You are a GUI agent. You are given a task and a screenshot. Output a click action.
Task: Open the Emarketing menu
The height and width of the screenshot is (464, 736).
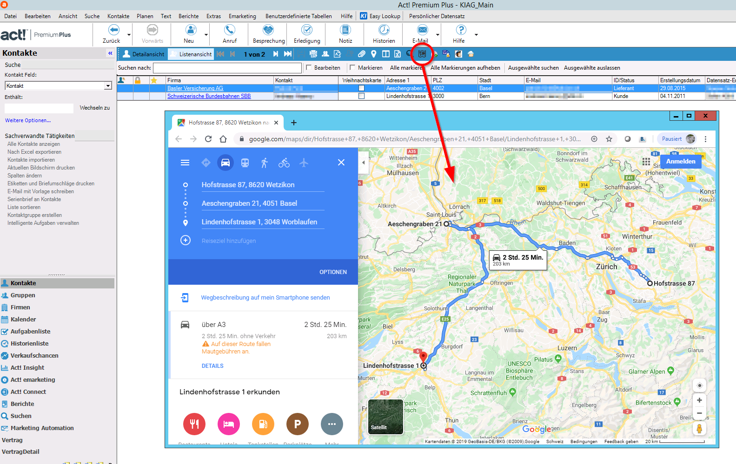tap(242, 16)
